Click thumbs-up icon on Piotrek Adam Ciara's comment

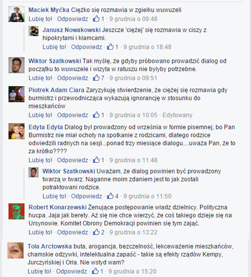pyautogui.click(x=96, y=115)
